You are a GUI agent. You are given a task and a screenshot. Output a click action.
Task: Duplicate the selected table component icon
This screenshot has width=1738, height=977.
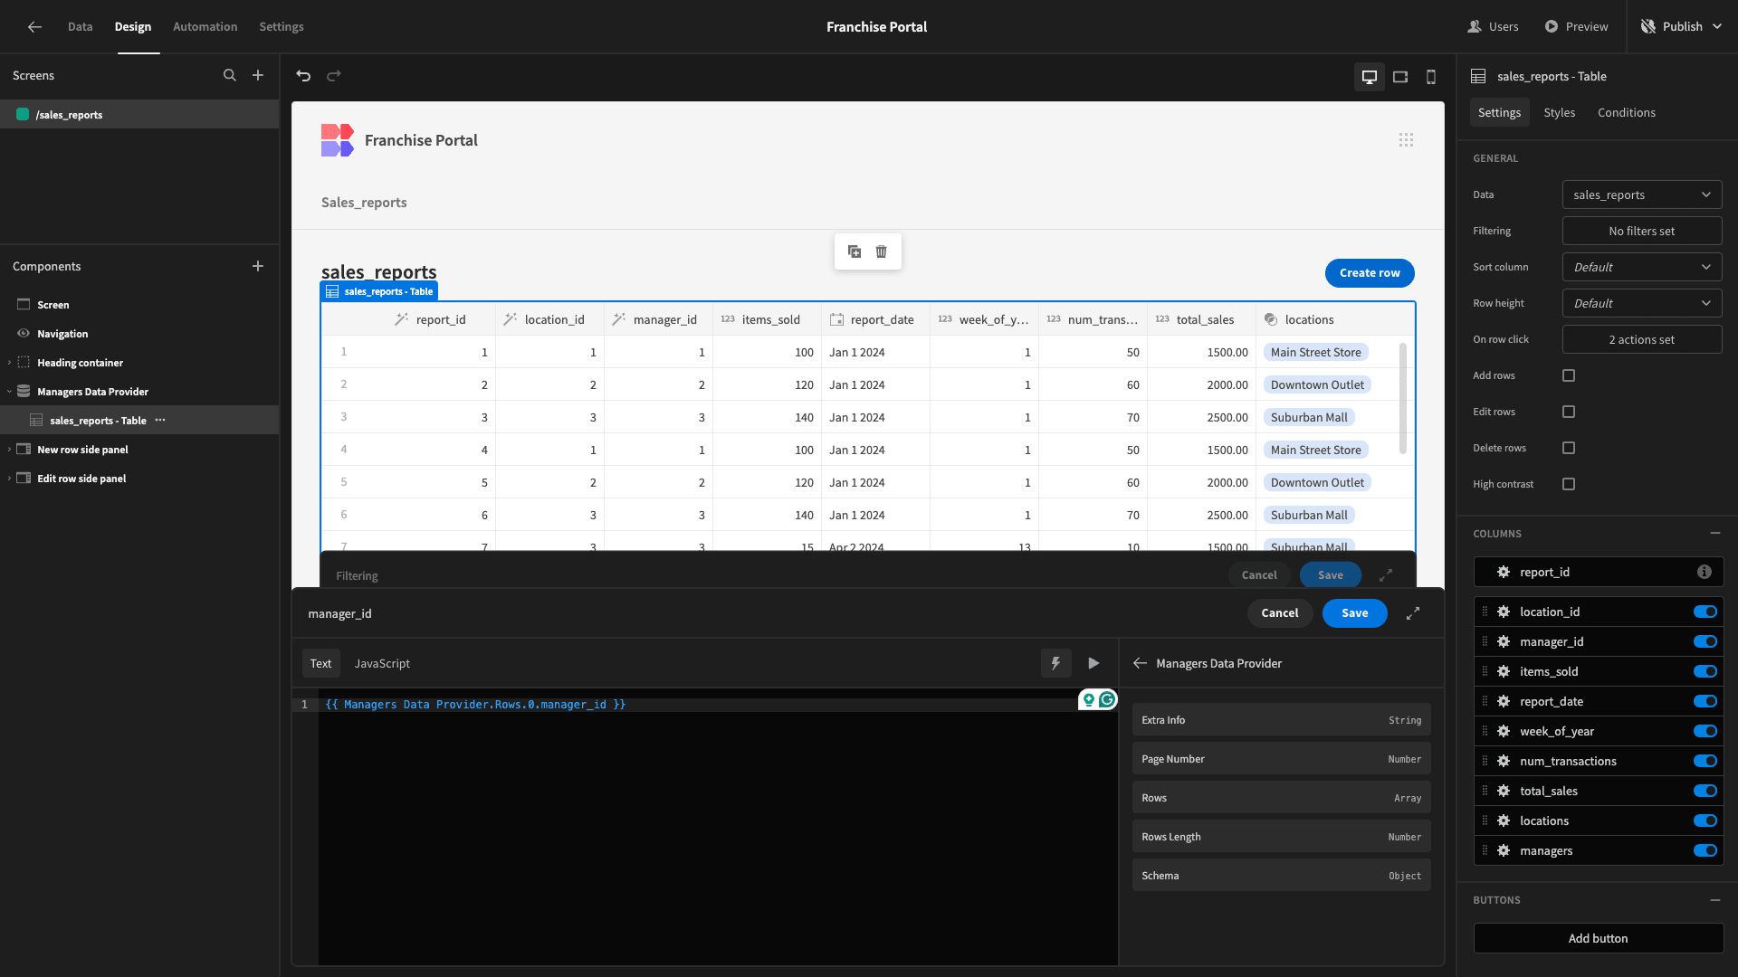[855, 251]
